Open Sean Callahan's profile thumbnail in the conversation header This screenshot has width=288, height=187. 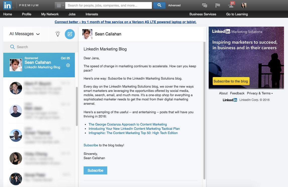pyautogui.click(x=87, y=34)
